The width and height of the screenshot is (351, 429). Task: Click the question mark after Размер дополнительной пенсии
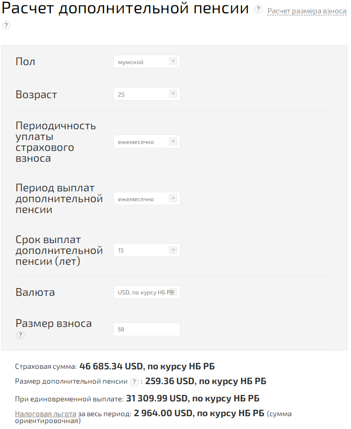click(134, 382)
